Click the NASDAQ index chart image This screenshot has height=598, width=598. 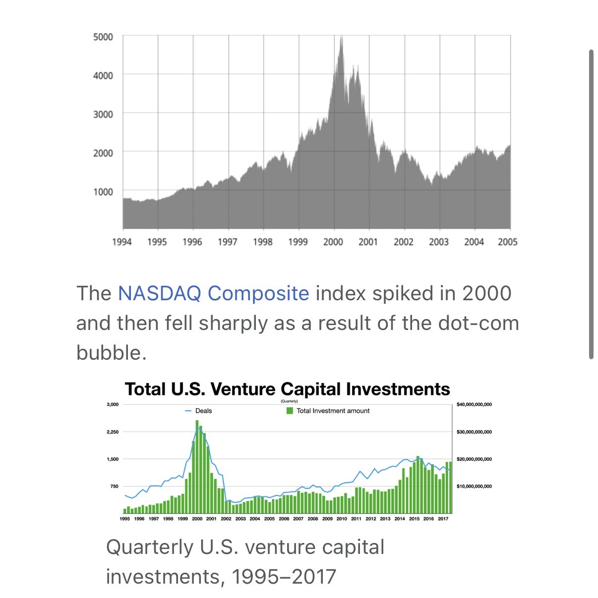tap(316, 139)
